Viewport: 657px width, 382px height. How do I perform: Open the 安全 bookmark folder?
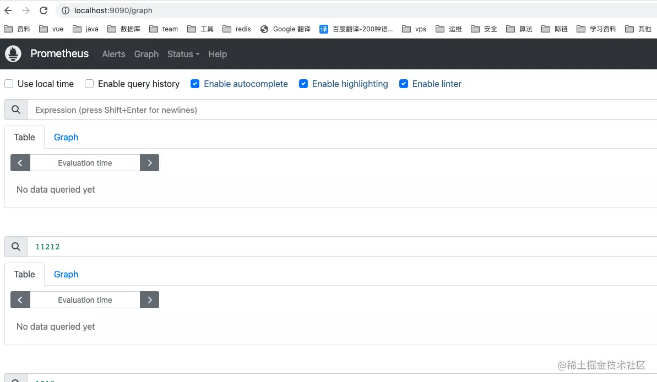click(484, 29)
